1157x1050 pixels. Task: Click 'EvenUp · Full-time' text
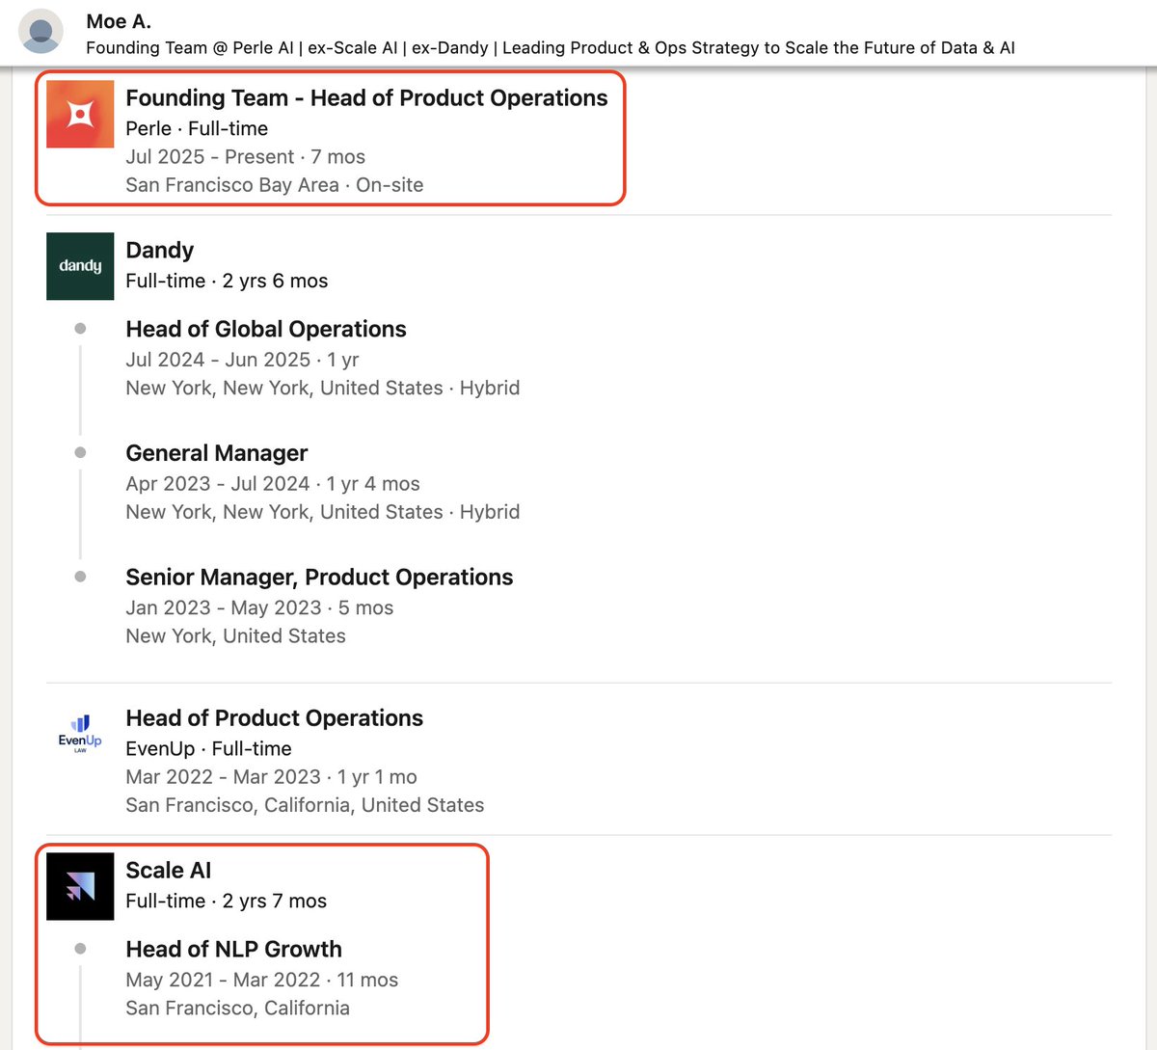208,749
